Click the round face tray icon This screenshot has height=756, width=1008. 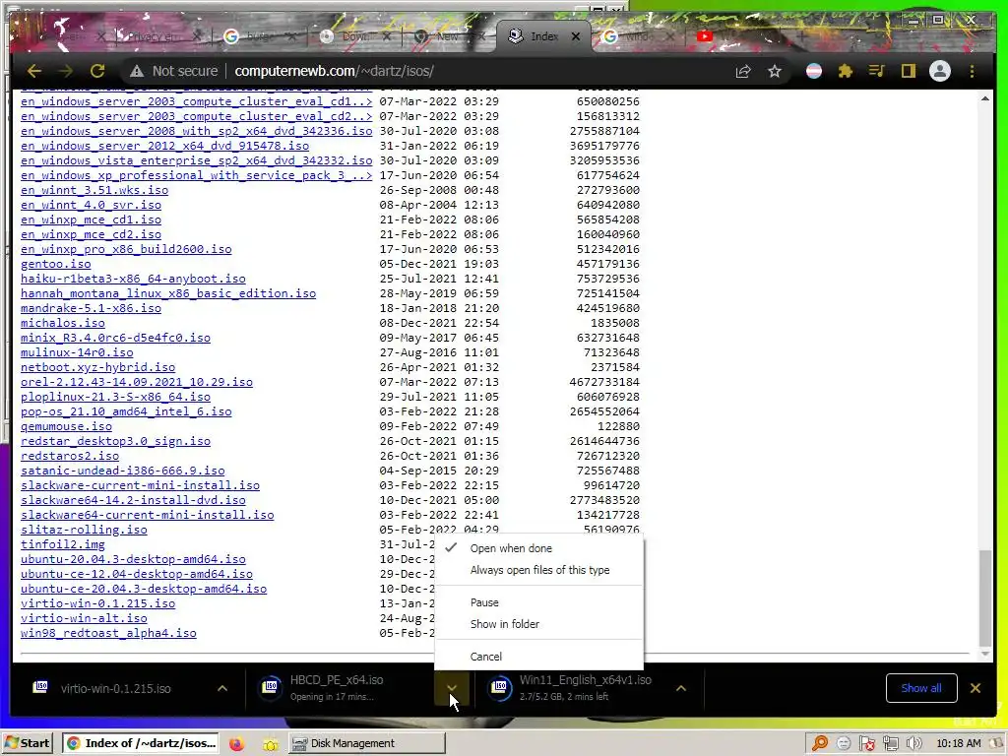(844, 744)
